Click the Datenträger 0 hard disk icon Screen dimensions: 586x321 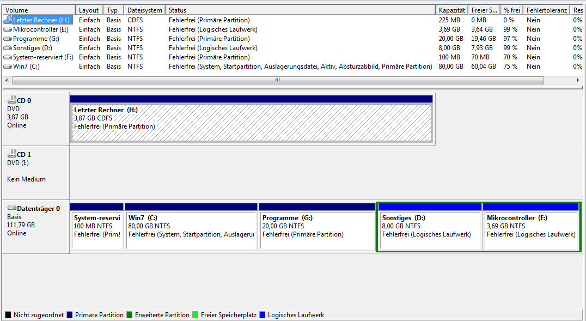[12, 208]
